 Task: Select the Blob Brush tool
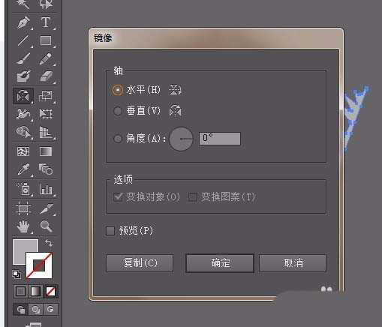[23, 76]
